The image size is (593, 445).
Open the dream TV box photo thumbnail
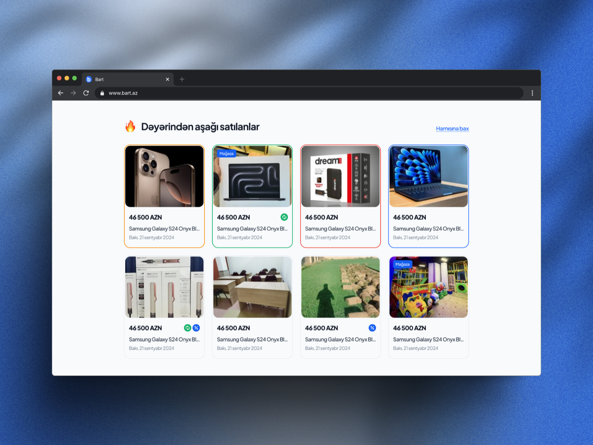341,176
